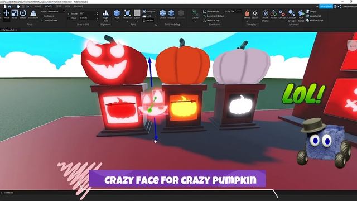Click the Undo arrow in quick access bar
This screenshot has height=201, width=357.
point(27,6)
